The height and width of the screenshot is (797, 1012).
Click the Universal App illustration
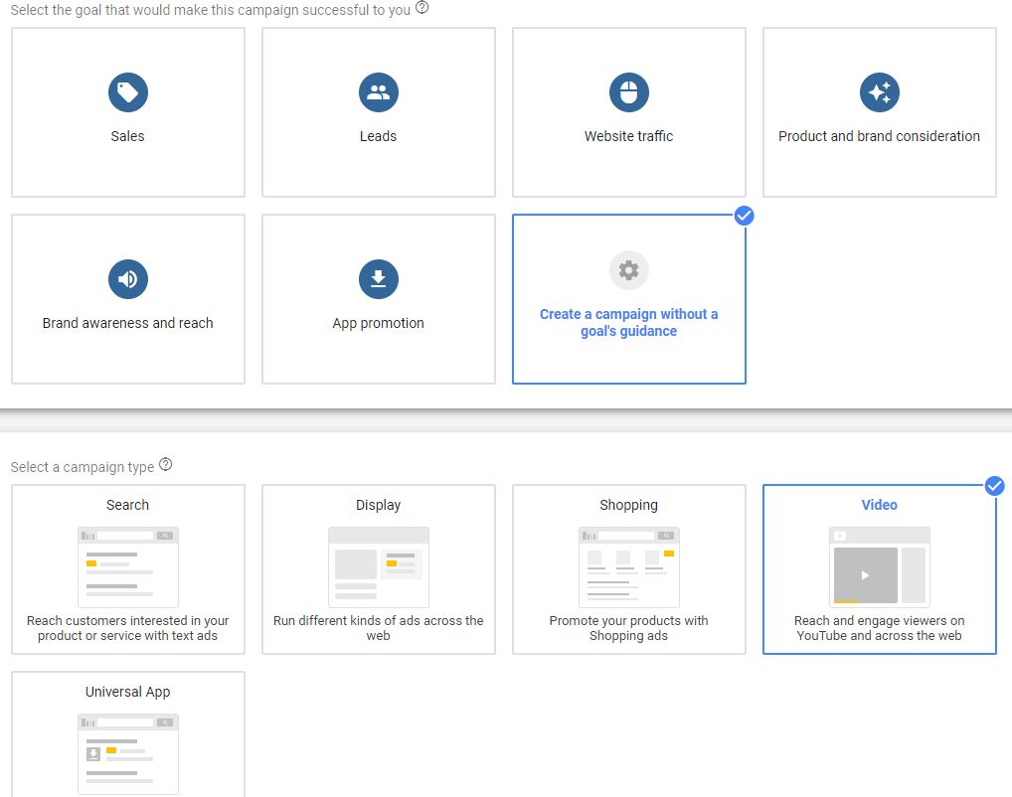tap(128, 753)
